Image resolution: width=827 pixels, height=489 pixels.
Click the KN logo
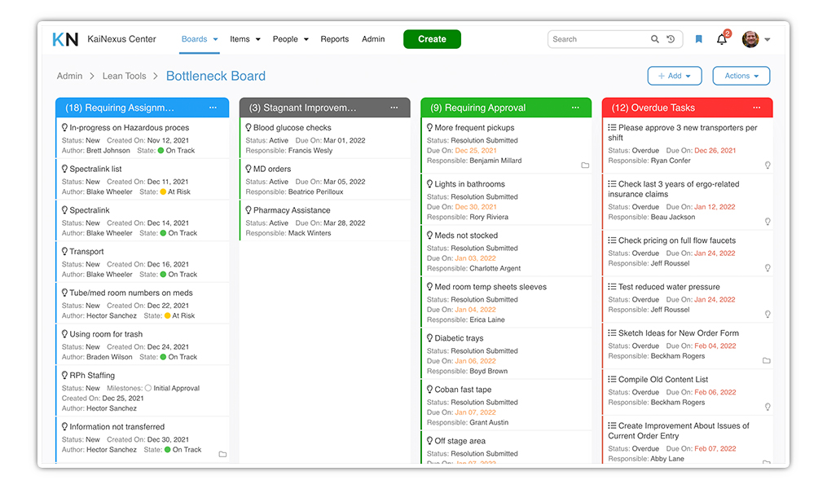tap(65, 39)
